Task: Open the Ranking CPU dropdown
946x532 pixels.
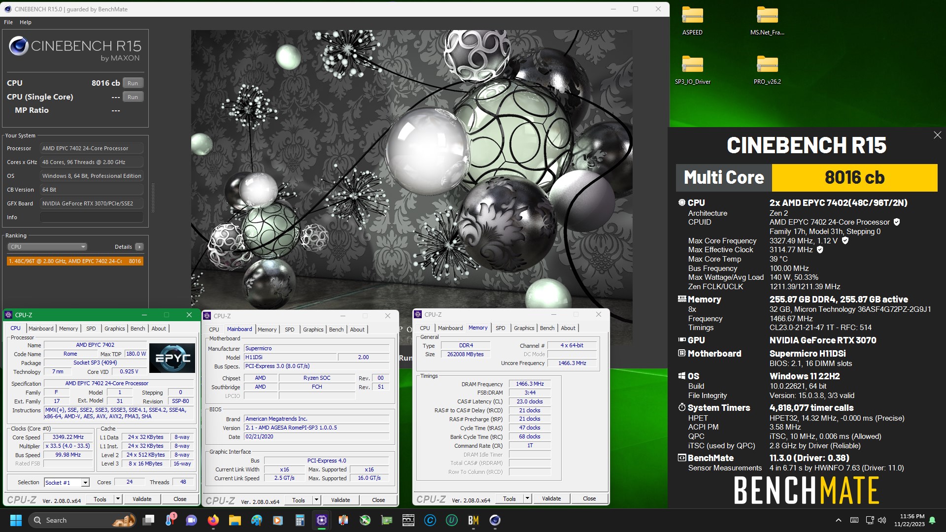Action: click(47, 247)
